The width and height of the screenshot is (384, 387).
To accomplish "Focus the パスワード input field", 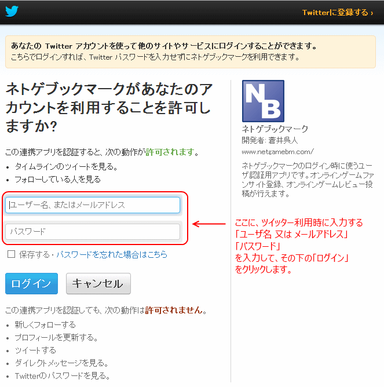I will (x=93, y=232).
